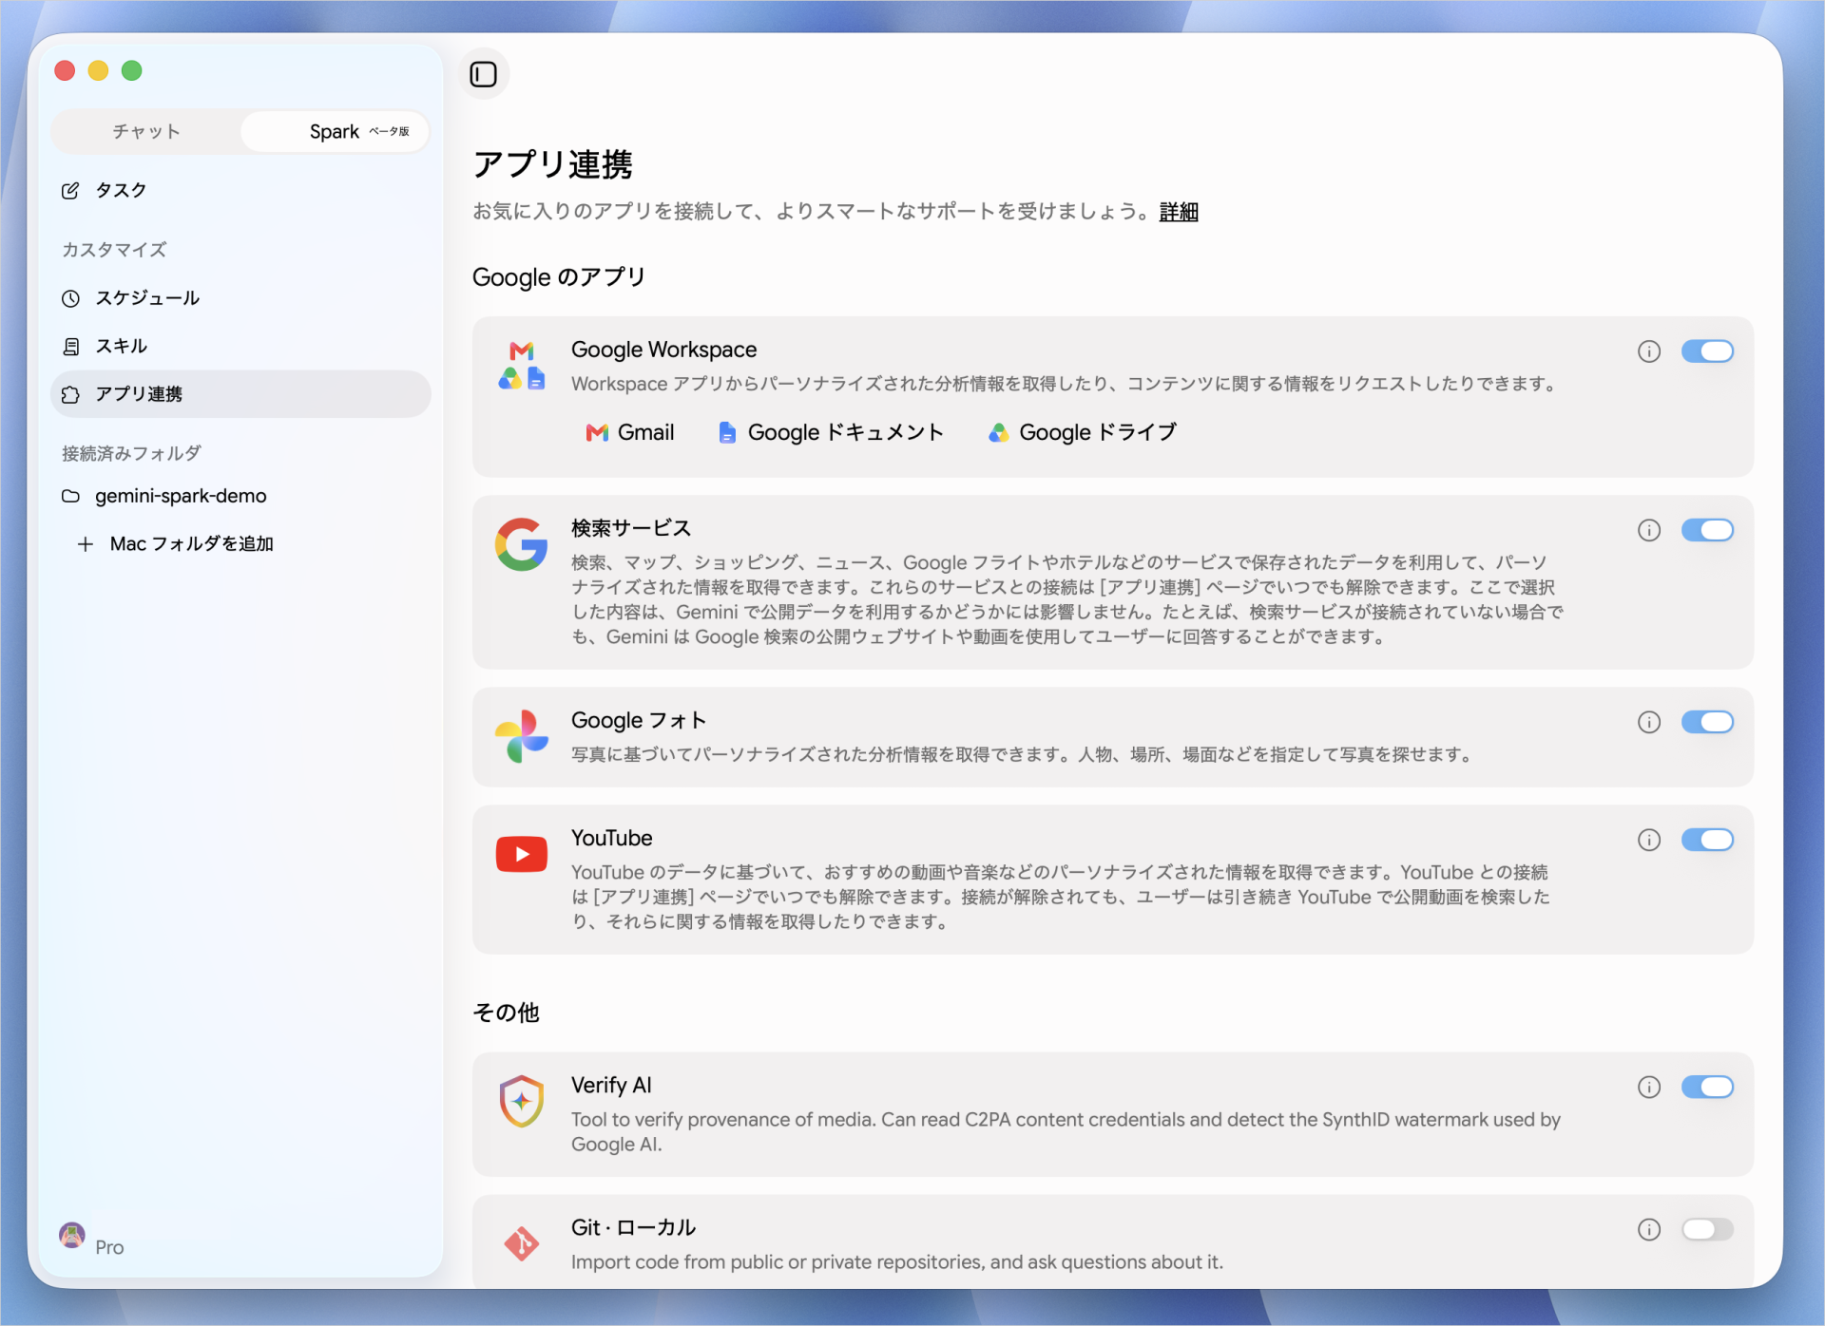Click the アプリ連携 sidebar icon
This screenshot has height=1326, width=1825.
70,394
